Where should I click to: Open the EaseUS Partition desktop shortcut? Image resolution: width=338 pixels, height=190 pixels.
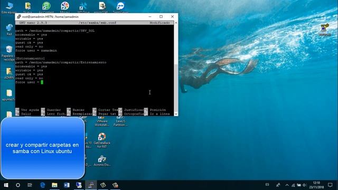[120, 121]
